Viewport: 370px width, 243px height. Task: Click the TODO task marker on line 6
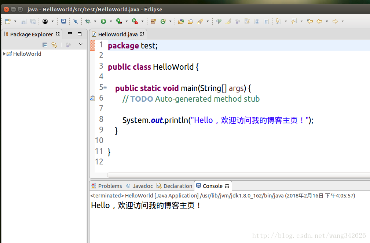[92, 98]
